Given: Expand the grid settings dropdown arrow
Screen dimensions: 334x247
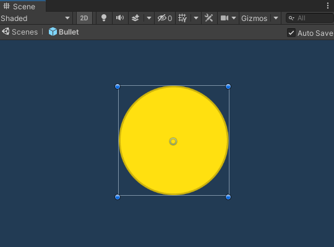Looking at the screenshot, I should tap(196, 18).
